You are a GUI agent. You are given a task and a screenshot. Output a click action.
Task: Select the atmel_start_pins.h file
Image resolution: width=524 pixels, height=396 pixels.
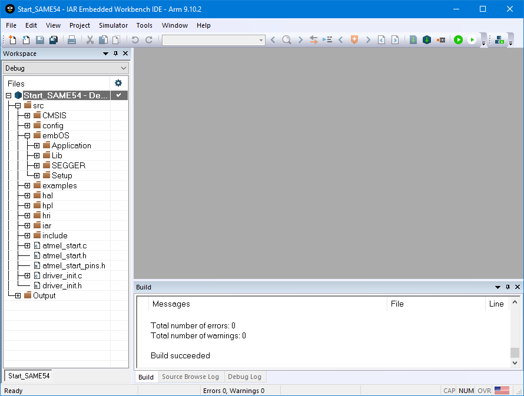[74, 265]
